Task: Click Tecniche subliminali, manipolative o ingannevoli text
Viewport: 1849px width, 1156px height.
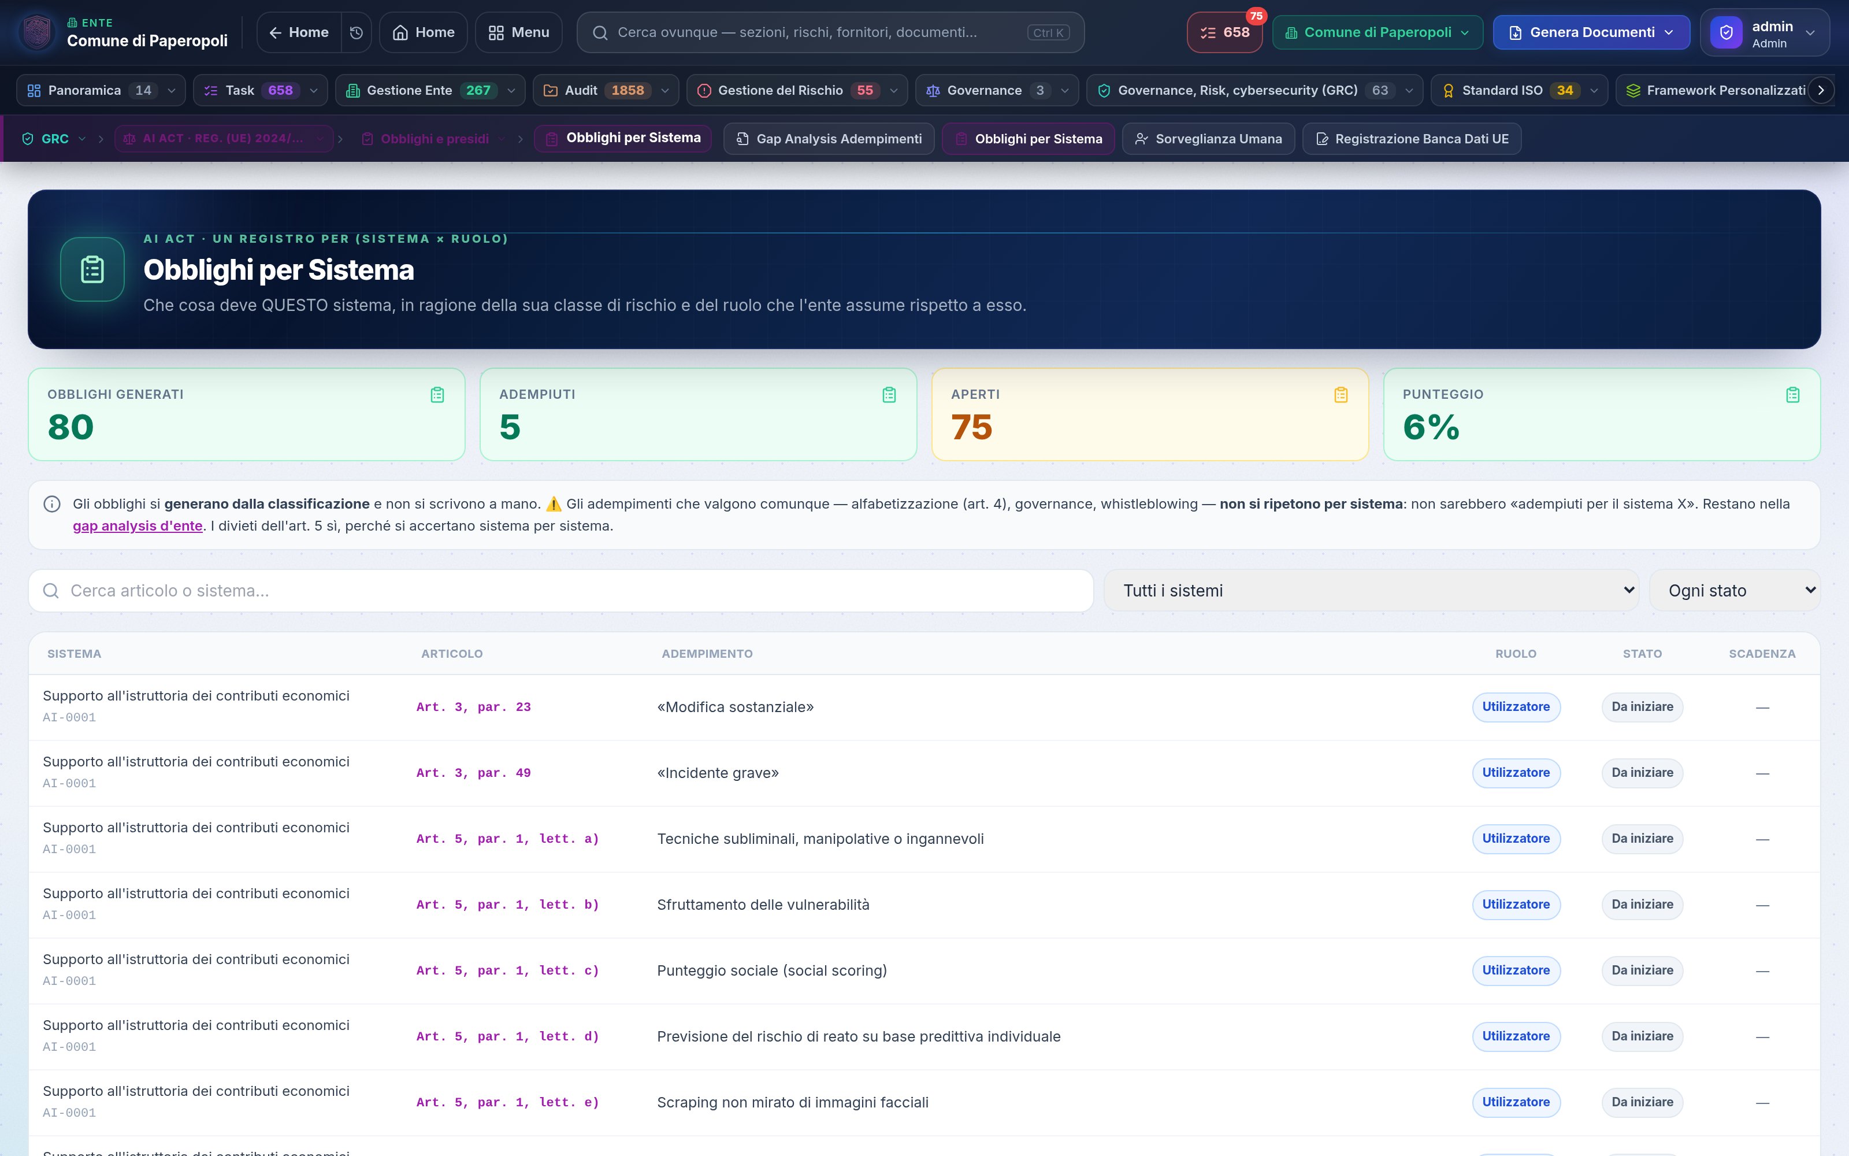Action: [820, 839]
